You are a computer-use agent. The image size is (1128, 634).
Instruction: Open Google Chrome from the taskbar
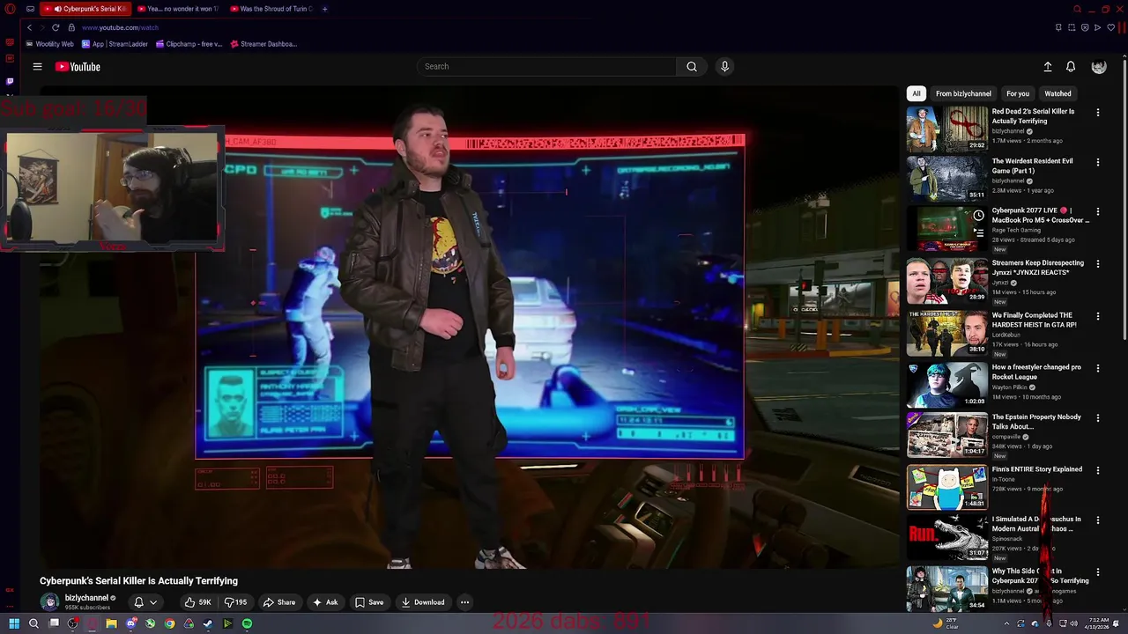pyautogui.click(x=169, y=623)
